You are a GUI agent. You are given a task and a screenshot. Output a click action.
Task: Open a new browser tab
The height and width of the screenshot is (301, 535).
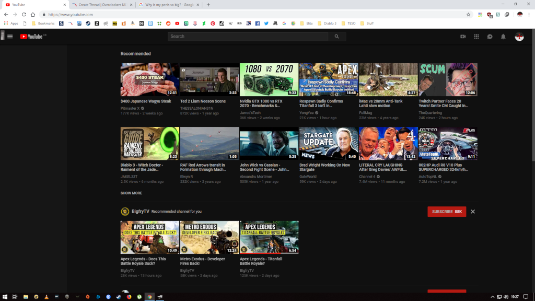coord(208,5)
